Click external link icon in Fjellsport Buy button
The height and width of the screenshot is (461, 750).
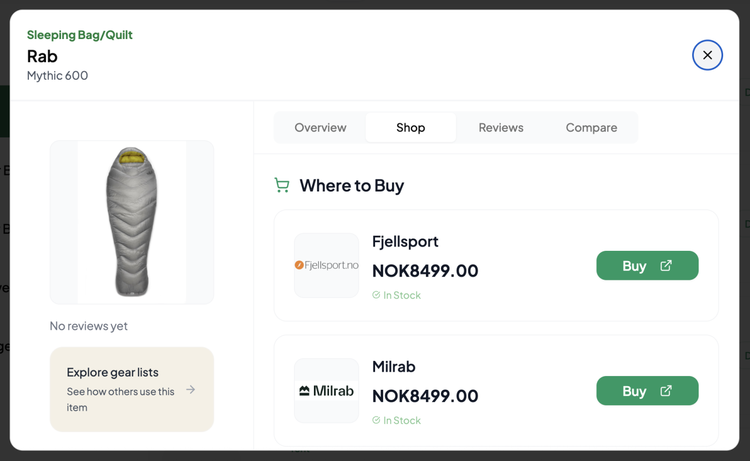(x=666, y=266)
